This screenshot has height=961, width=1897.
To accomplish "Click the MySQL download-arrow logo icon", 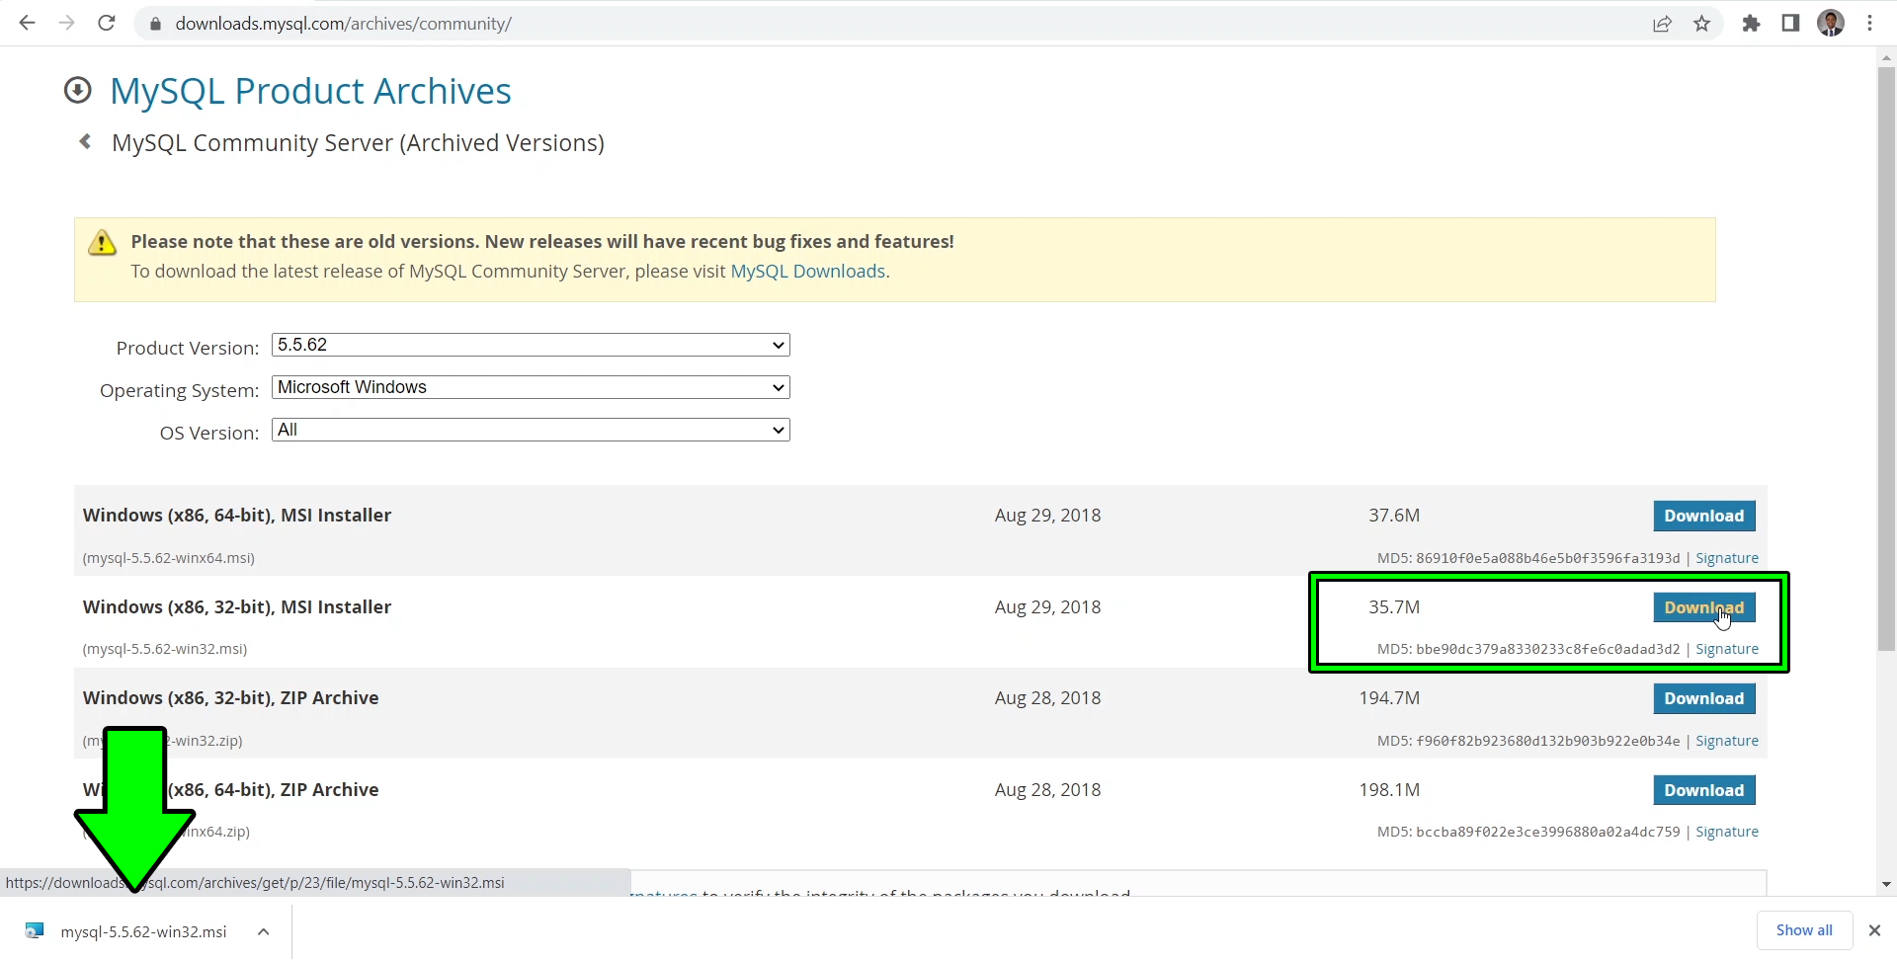I will tap(77, 90).
